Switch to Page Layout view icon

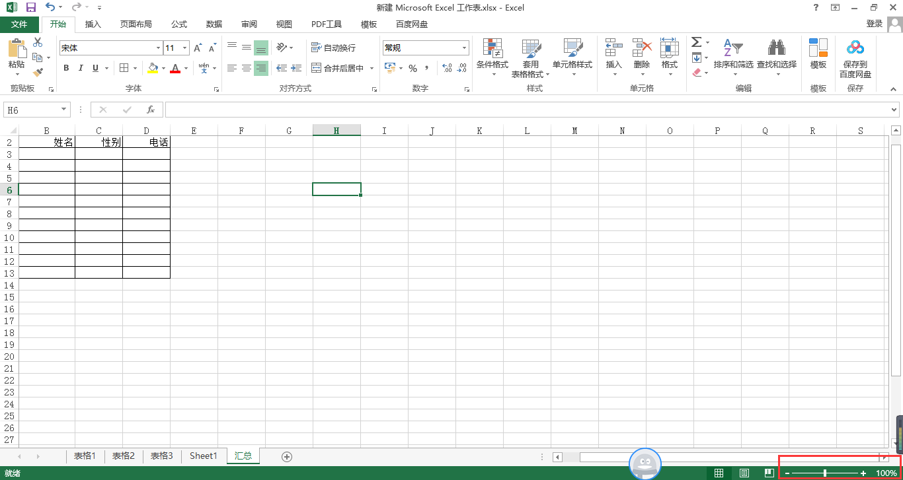744,473
